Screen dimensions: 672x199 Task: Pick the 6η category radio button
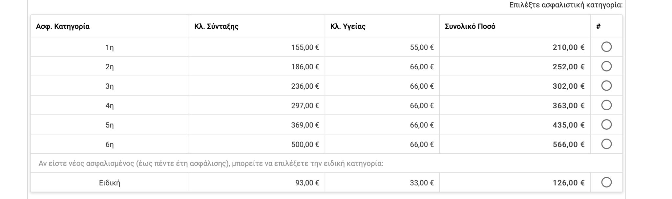[x=606, y=144]
